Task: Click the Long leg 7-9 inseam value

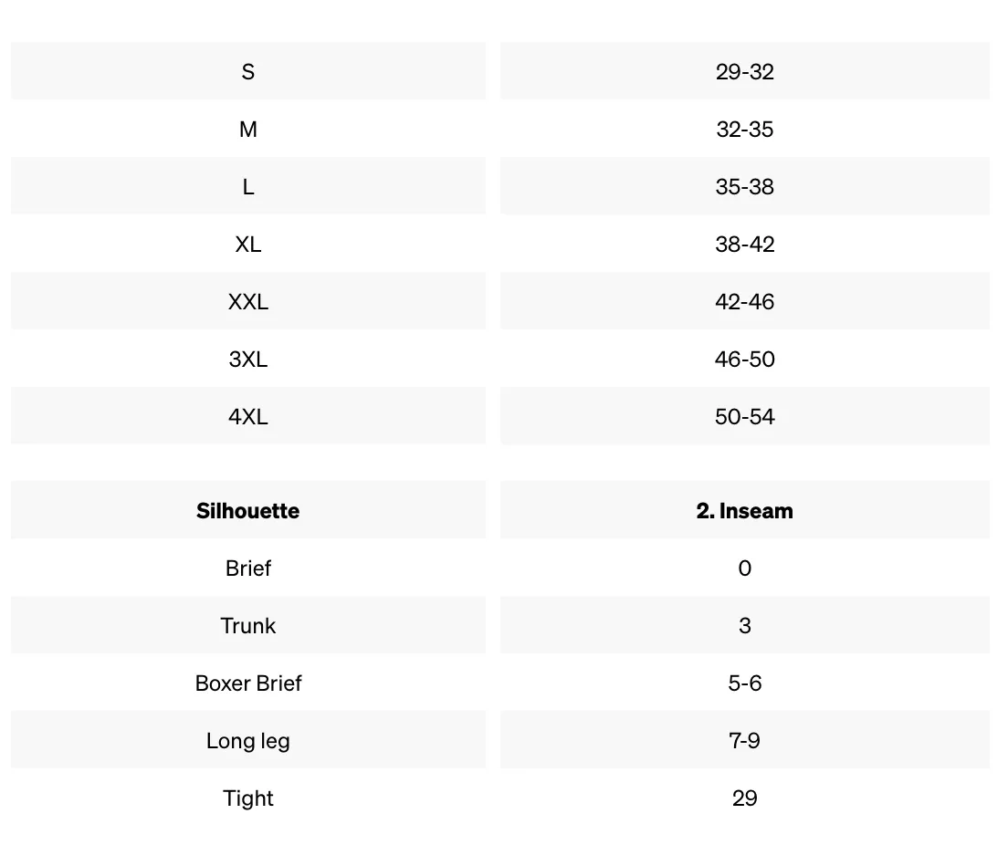Action: coord(744,740)
